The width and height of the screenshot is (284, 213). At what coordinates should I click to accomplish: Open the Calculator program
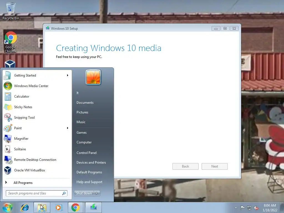37,96
